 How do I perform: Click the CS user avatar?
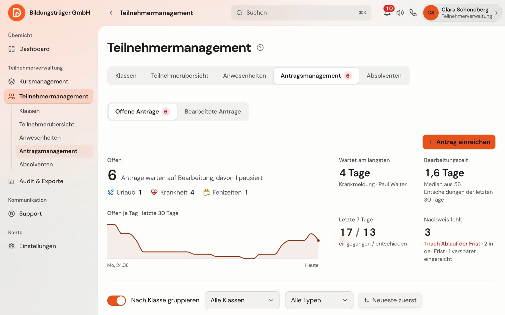click(431, 13)
